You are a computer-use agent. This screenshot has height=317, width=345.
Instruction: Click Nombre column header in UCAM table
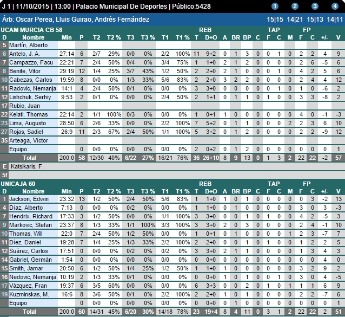pos(33,37)
